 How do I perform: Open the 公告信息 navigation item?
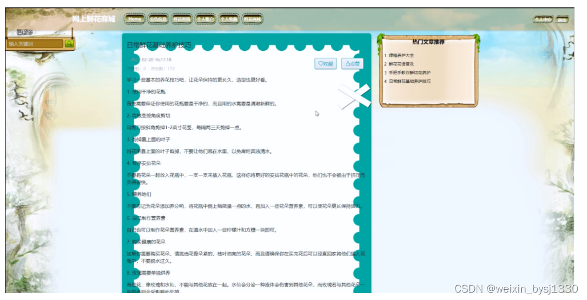pyautogui.click(x=158, y=19)
